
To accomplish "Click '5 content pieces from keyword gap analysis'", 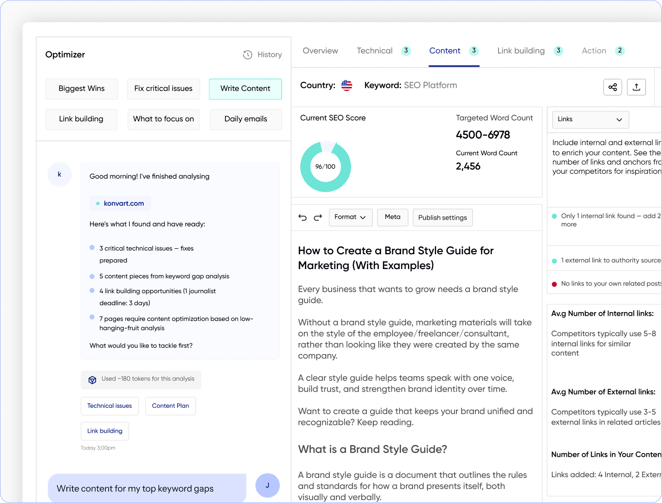I will [164, 276].
